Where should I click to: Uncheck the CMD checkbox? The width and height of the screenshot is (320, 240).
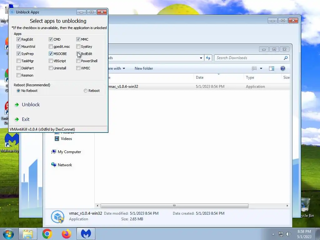click(x=51, y=39)
